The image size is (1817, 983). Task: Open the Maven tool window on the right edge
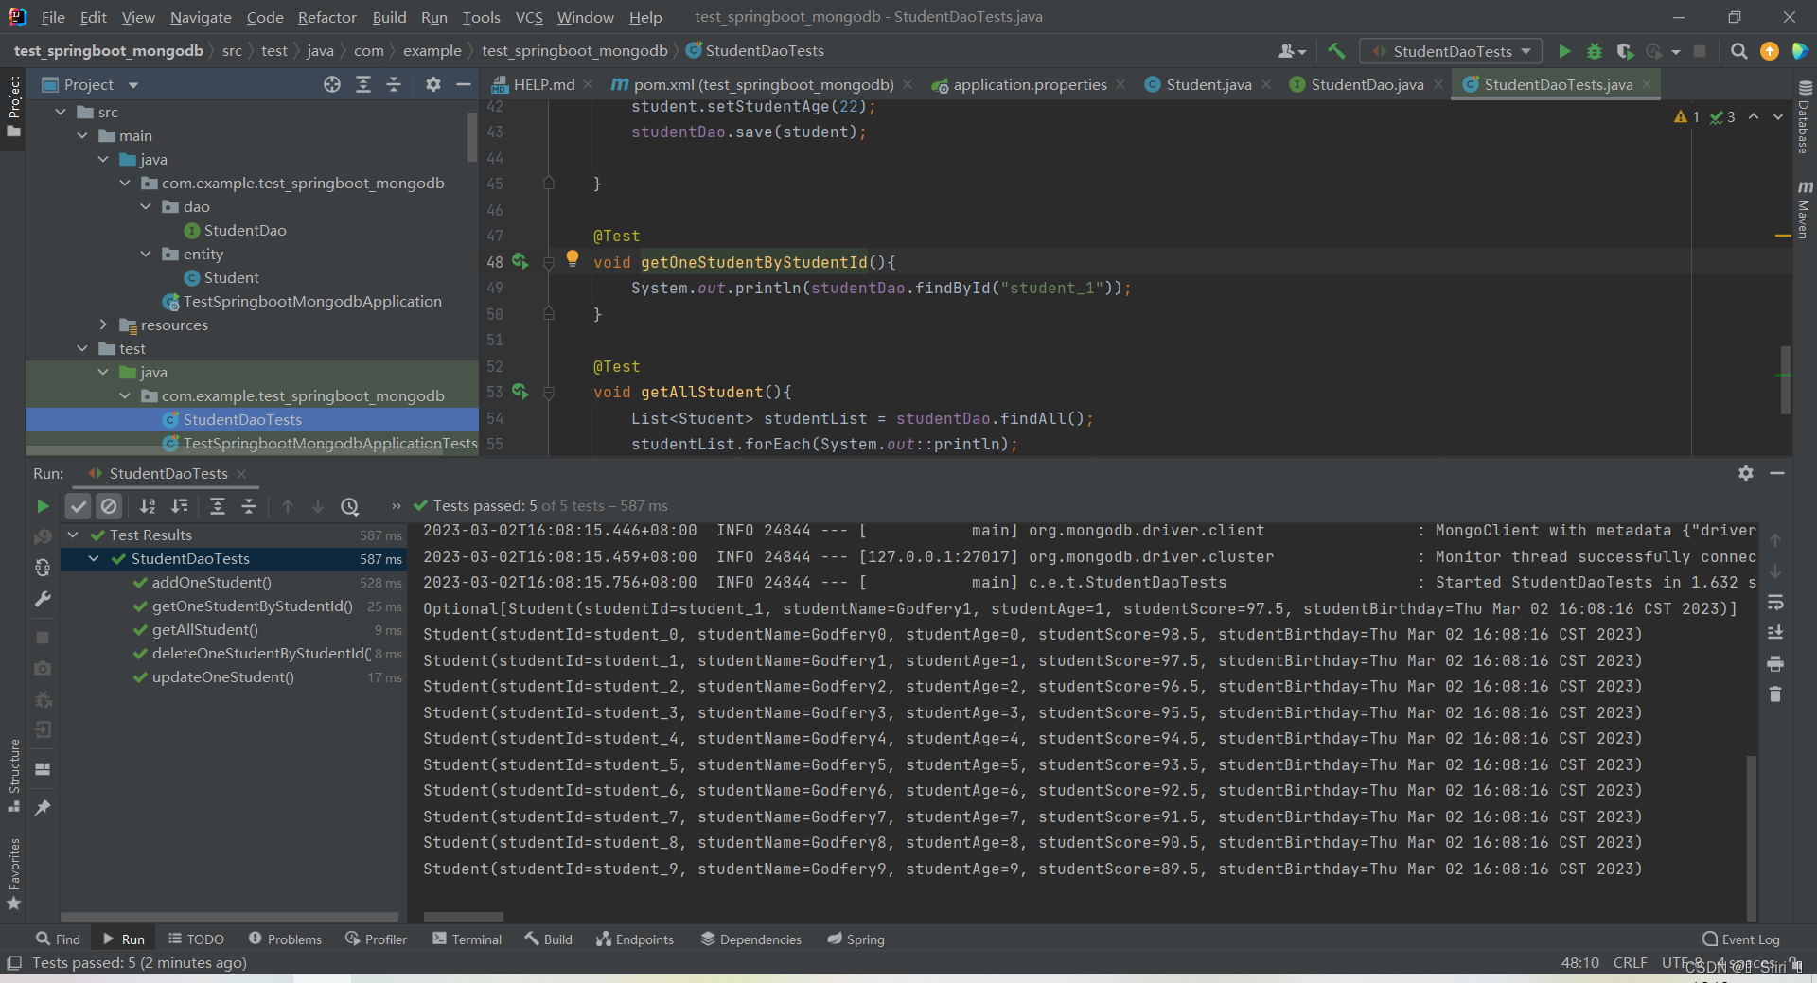pos(1804,210)
